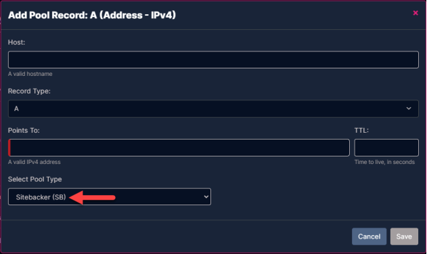Click the "TTL:" label
The height and width of the screenshot is (254, 427).
[361, 130]
